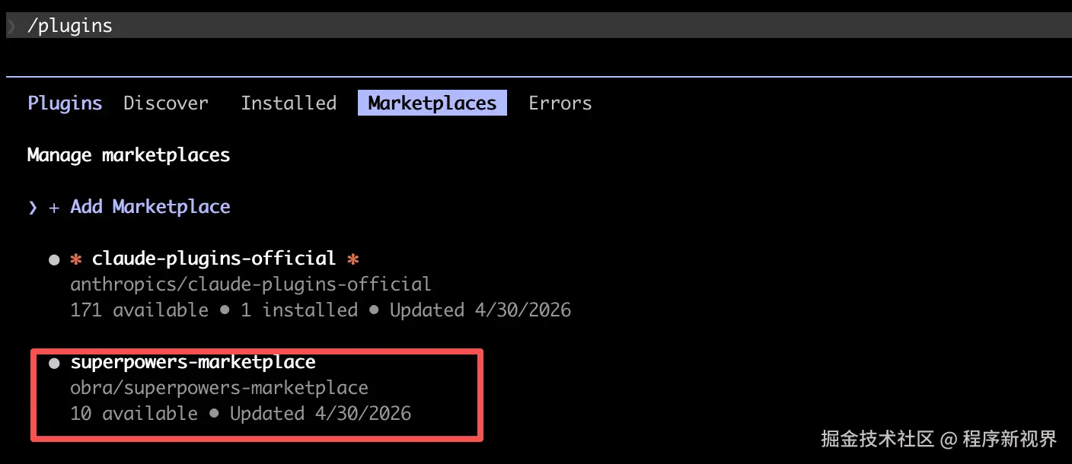The height and width of the screenshot is (464, 1072).
Task: Click the Add Marketplace option
Action: [150, 207]
